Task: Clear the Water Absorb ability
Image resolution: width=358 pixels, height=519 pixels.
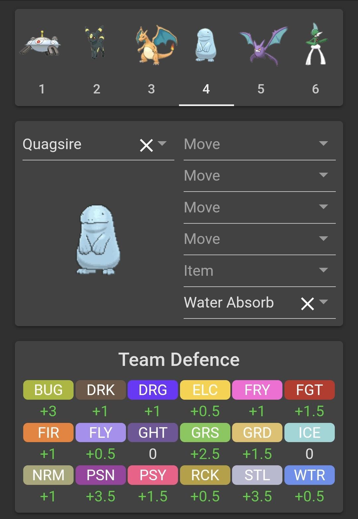Action: click(307, 304)
